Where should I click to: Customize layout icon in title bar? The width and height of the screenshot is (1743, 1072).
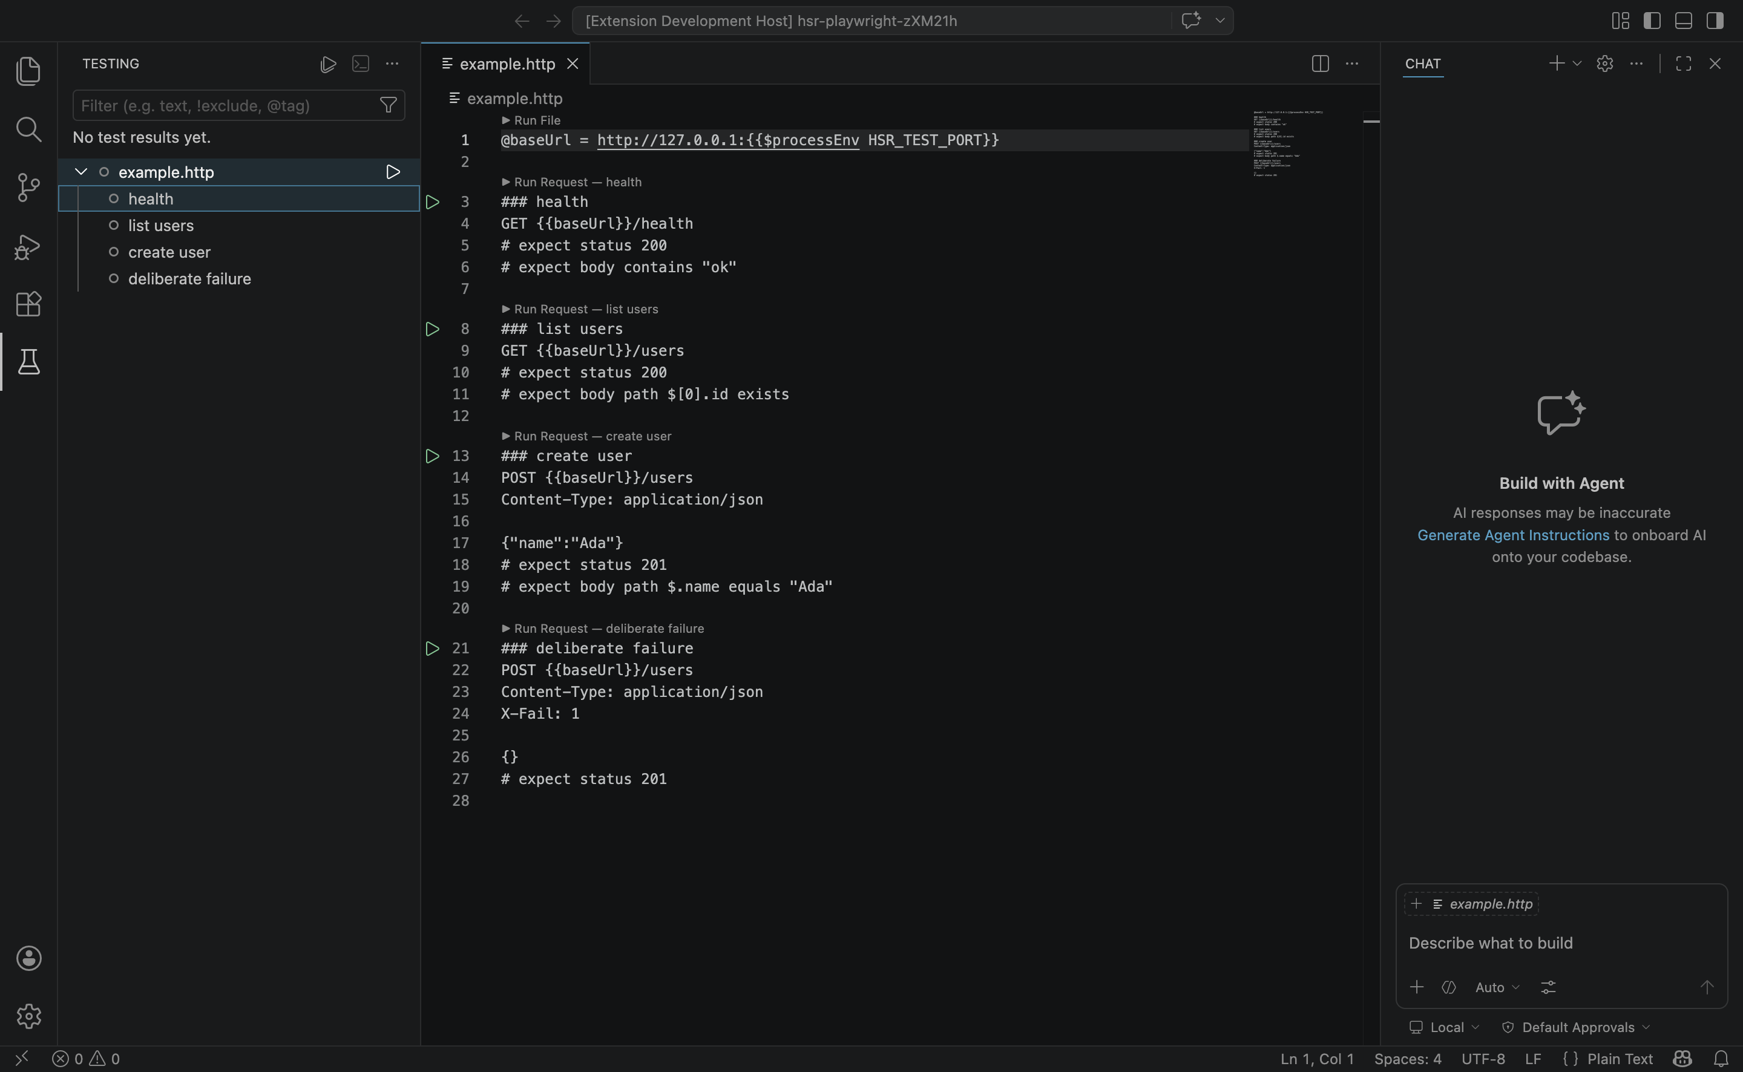pyautogui.click(x=1620, y=21)
